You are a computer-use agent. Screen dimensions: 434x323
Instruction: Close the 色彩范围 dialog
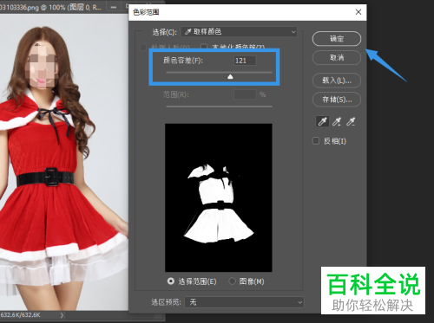point(358,12)
